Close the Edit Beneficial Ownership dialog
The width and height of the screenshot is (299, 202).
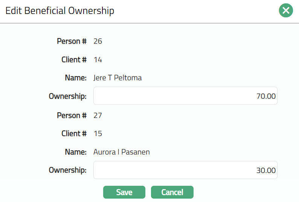tap(286, 11)
